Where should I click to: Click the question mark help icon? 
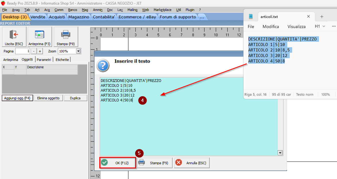point(103,66)
